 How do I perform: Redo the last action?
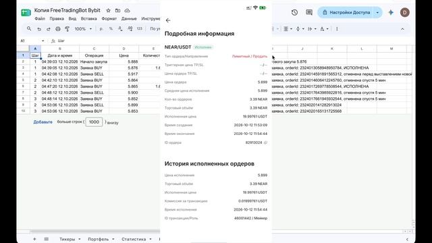pos(48,28)
